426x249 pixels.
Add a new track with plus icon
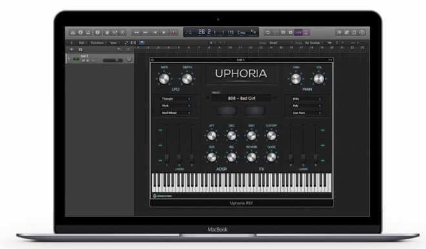(72, 50)
